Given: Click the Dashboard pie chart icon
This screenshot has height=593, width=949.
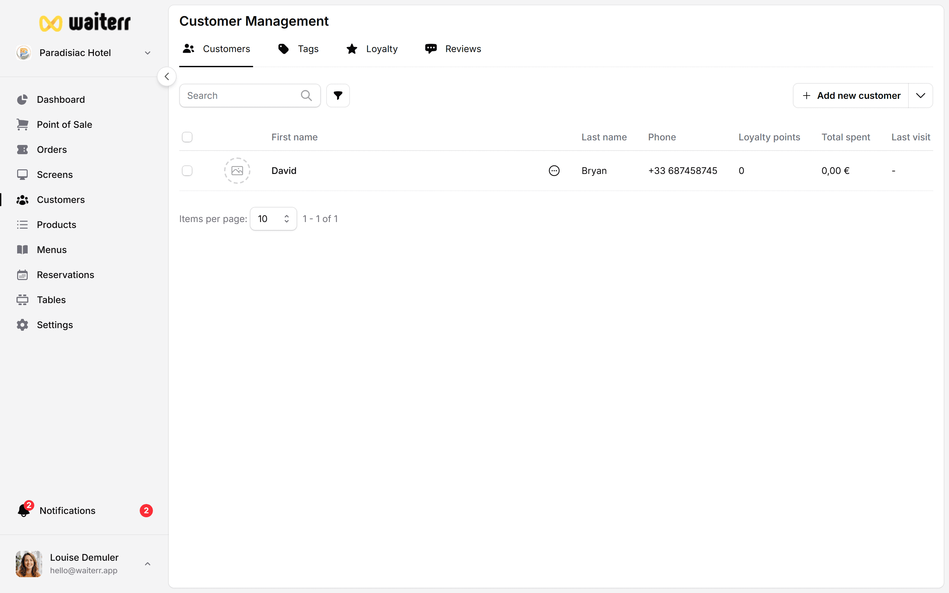Looking at the screenshot, I should [x=22, y=99].
